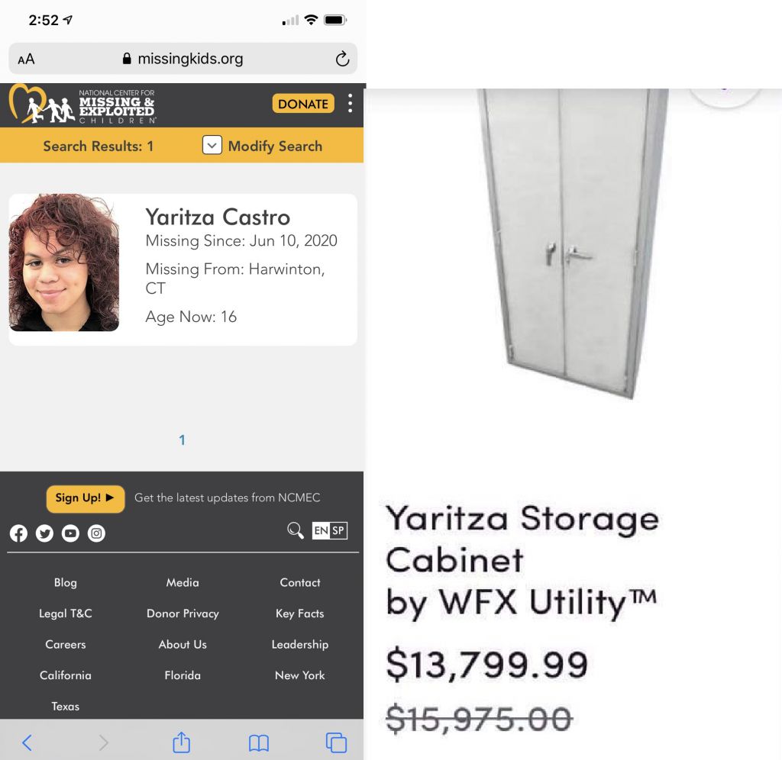Screen dimensions: 782x760
Task: Click the Sign Up! button
Action: 85,498
